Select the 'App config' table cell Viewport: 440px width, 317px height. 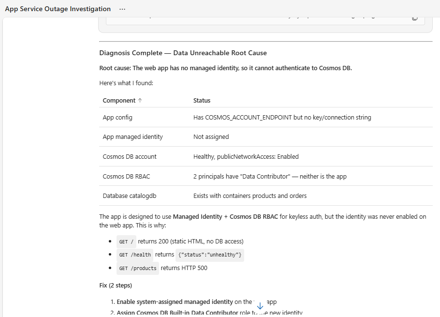(x=117, y=118)
